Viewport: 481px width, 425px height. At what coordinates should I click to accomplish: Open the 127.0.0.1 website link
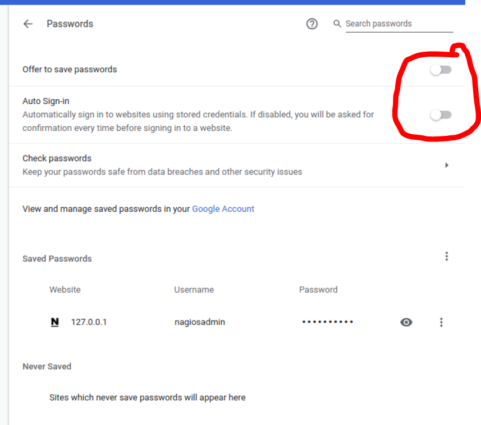pyautogui.click(x=89, y=322)
